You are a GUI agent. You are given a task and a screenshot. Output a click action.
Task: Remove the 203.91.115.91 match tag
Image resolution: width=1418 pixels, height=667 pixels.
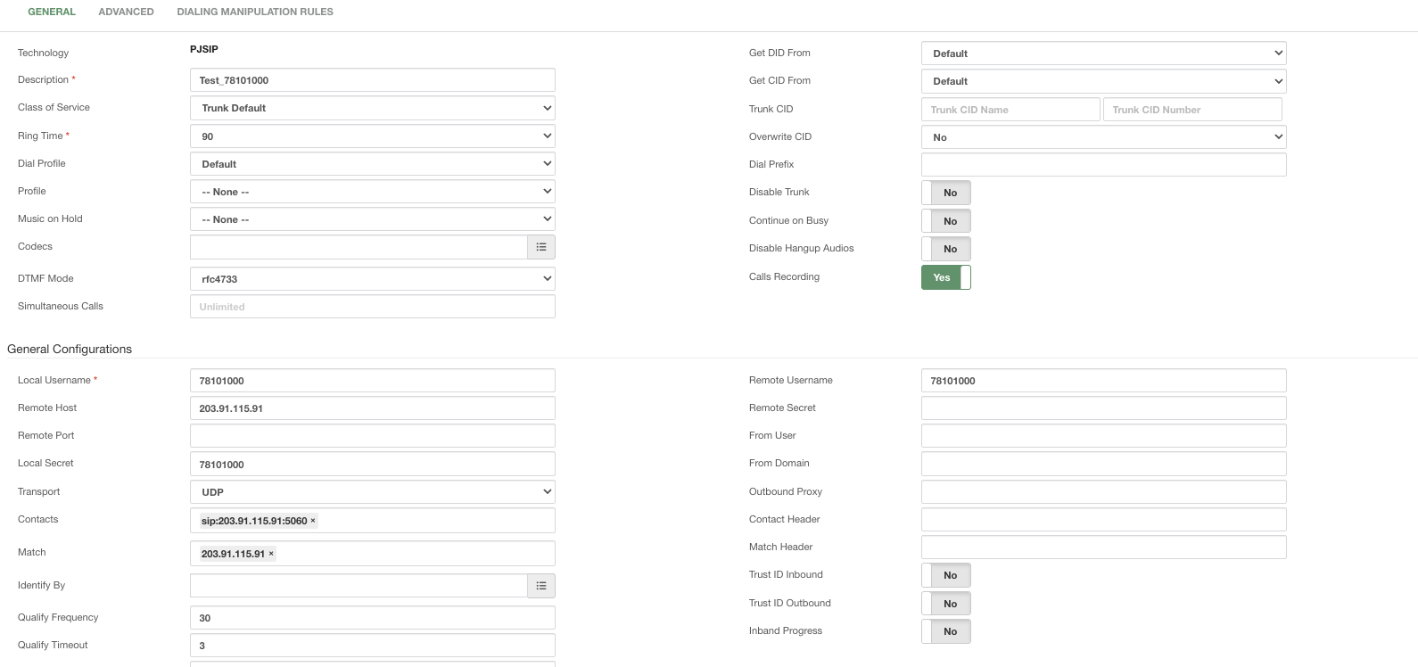point(271,554)
